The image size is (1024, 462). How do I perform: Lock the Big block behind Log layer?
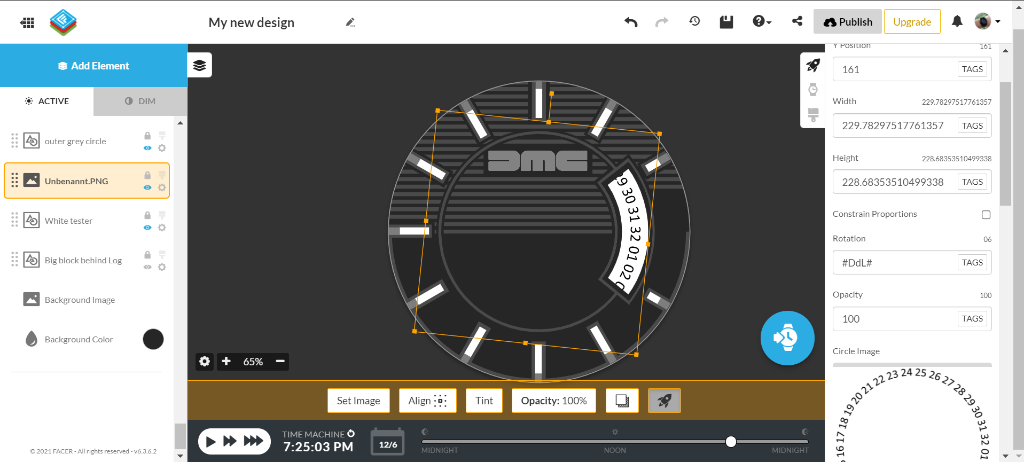pyautogui.click(x=147, y=255)
